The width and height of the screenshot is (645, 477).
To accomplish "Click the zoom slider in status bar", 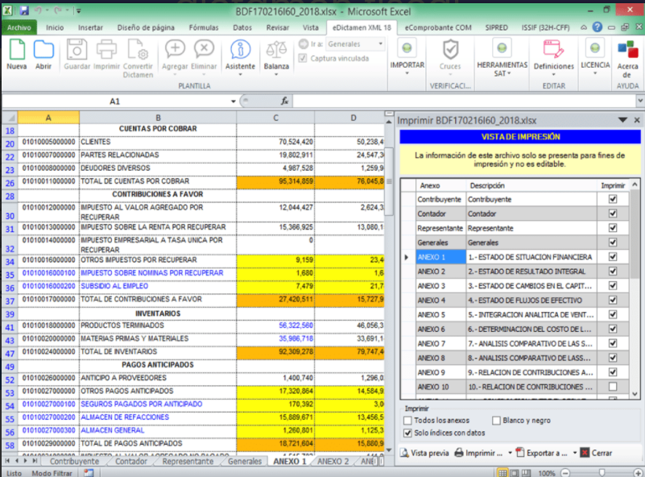I will [x=601, y=473].
